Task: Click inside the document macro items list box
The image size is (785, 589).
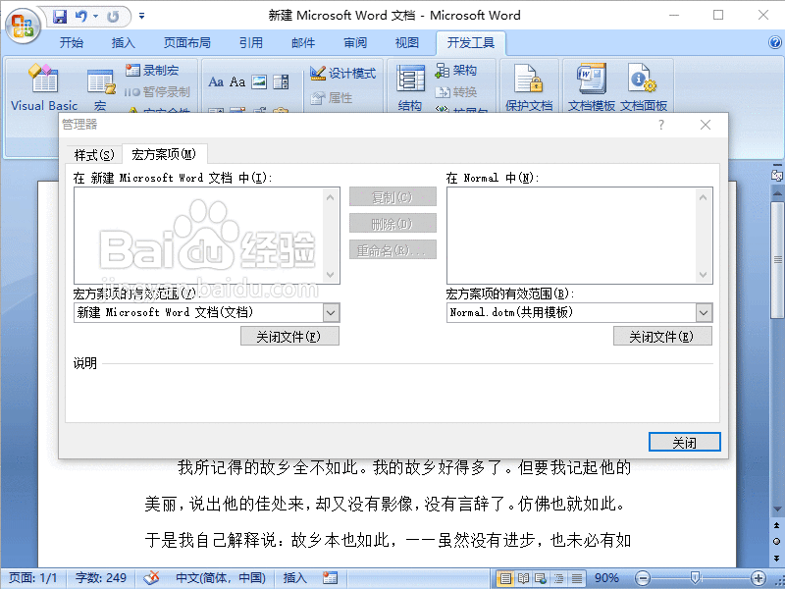Action: pyautogui.click(x=198, y=236)
